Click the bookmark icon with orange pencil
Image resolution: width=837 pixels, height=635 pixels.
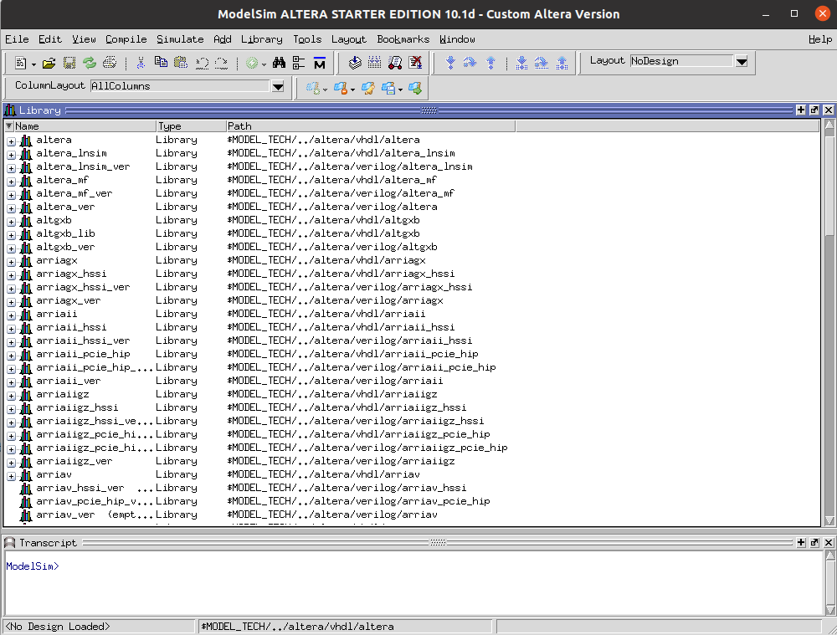pyautogui.click(x=367, y=88)
